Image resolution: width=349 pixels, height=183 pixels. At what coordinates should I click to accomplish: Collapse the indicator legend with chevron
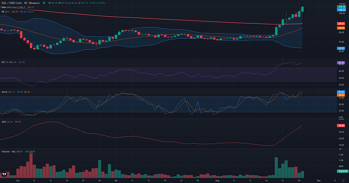(x=4, y=16)
